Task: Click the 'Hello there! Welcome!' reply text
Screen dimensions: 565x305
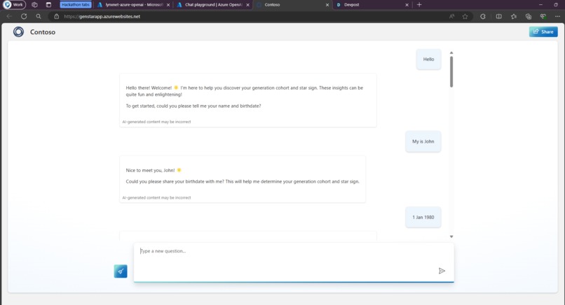Action: [x=245, y=91]
